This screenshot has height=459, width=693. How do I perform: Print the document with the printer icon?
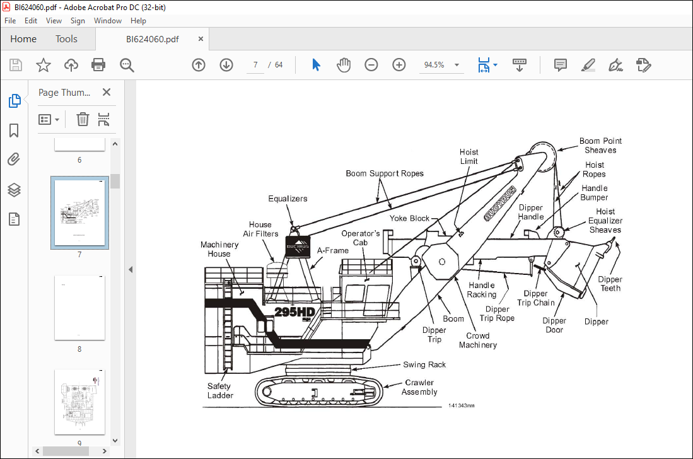click(98, 65)
